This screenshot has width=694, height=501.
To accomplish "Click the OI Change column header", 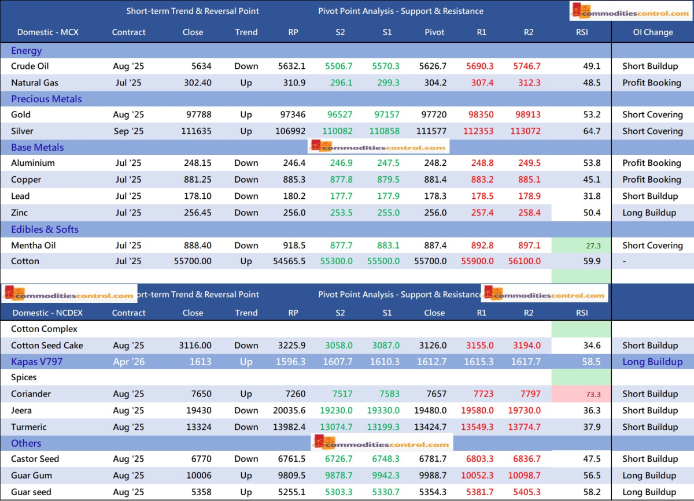I will point(652,32).
